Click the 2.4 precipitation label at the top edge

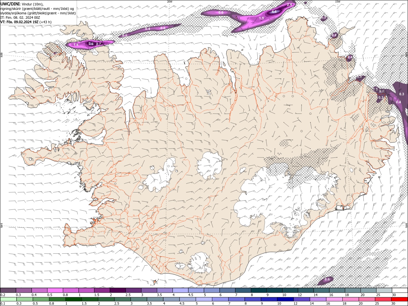point(289,4)
